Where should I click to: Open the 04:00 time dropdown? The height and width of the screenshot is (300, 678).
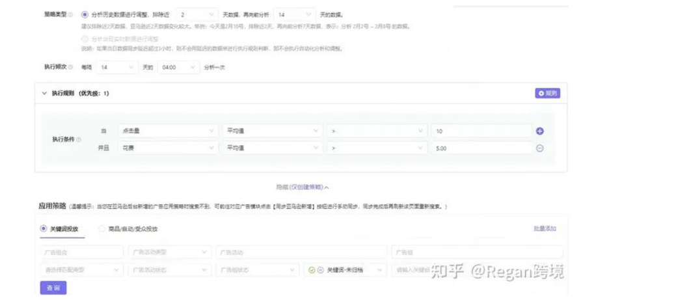177,67
